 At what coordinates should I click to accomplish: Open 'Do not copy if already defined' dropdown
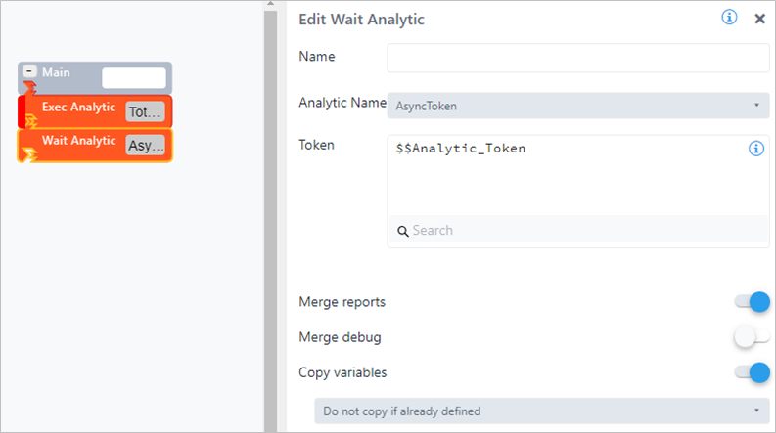541,411
